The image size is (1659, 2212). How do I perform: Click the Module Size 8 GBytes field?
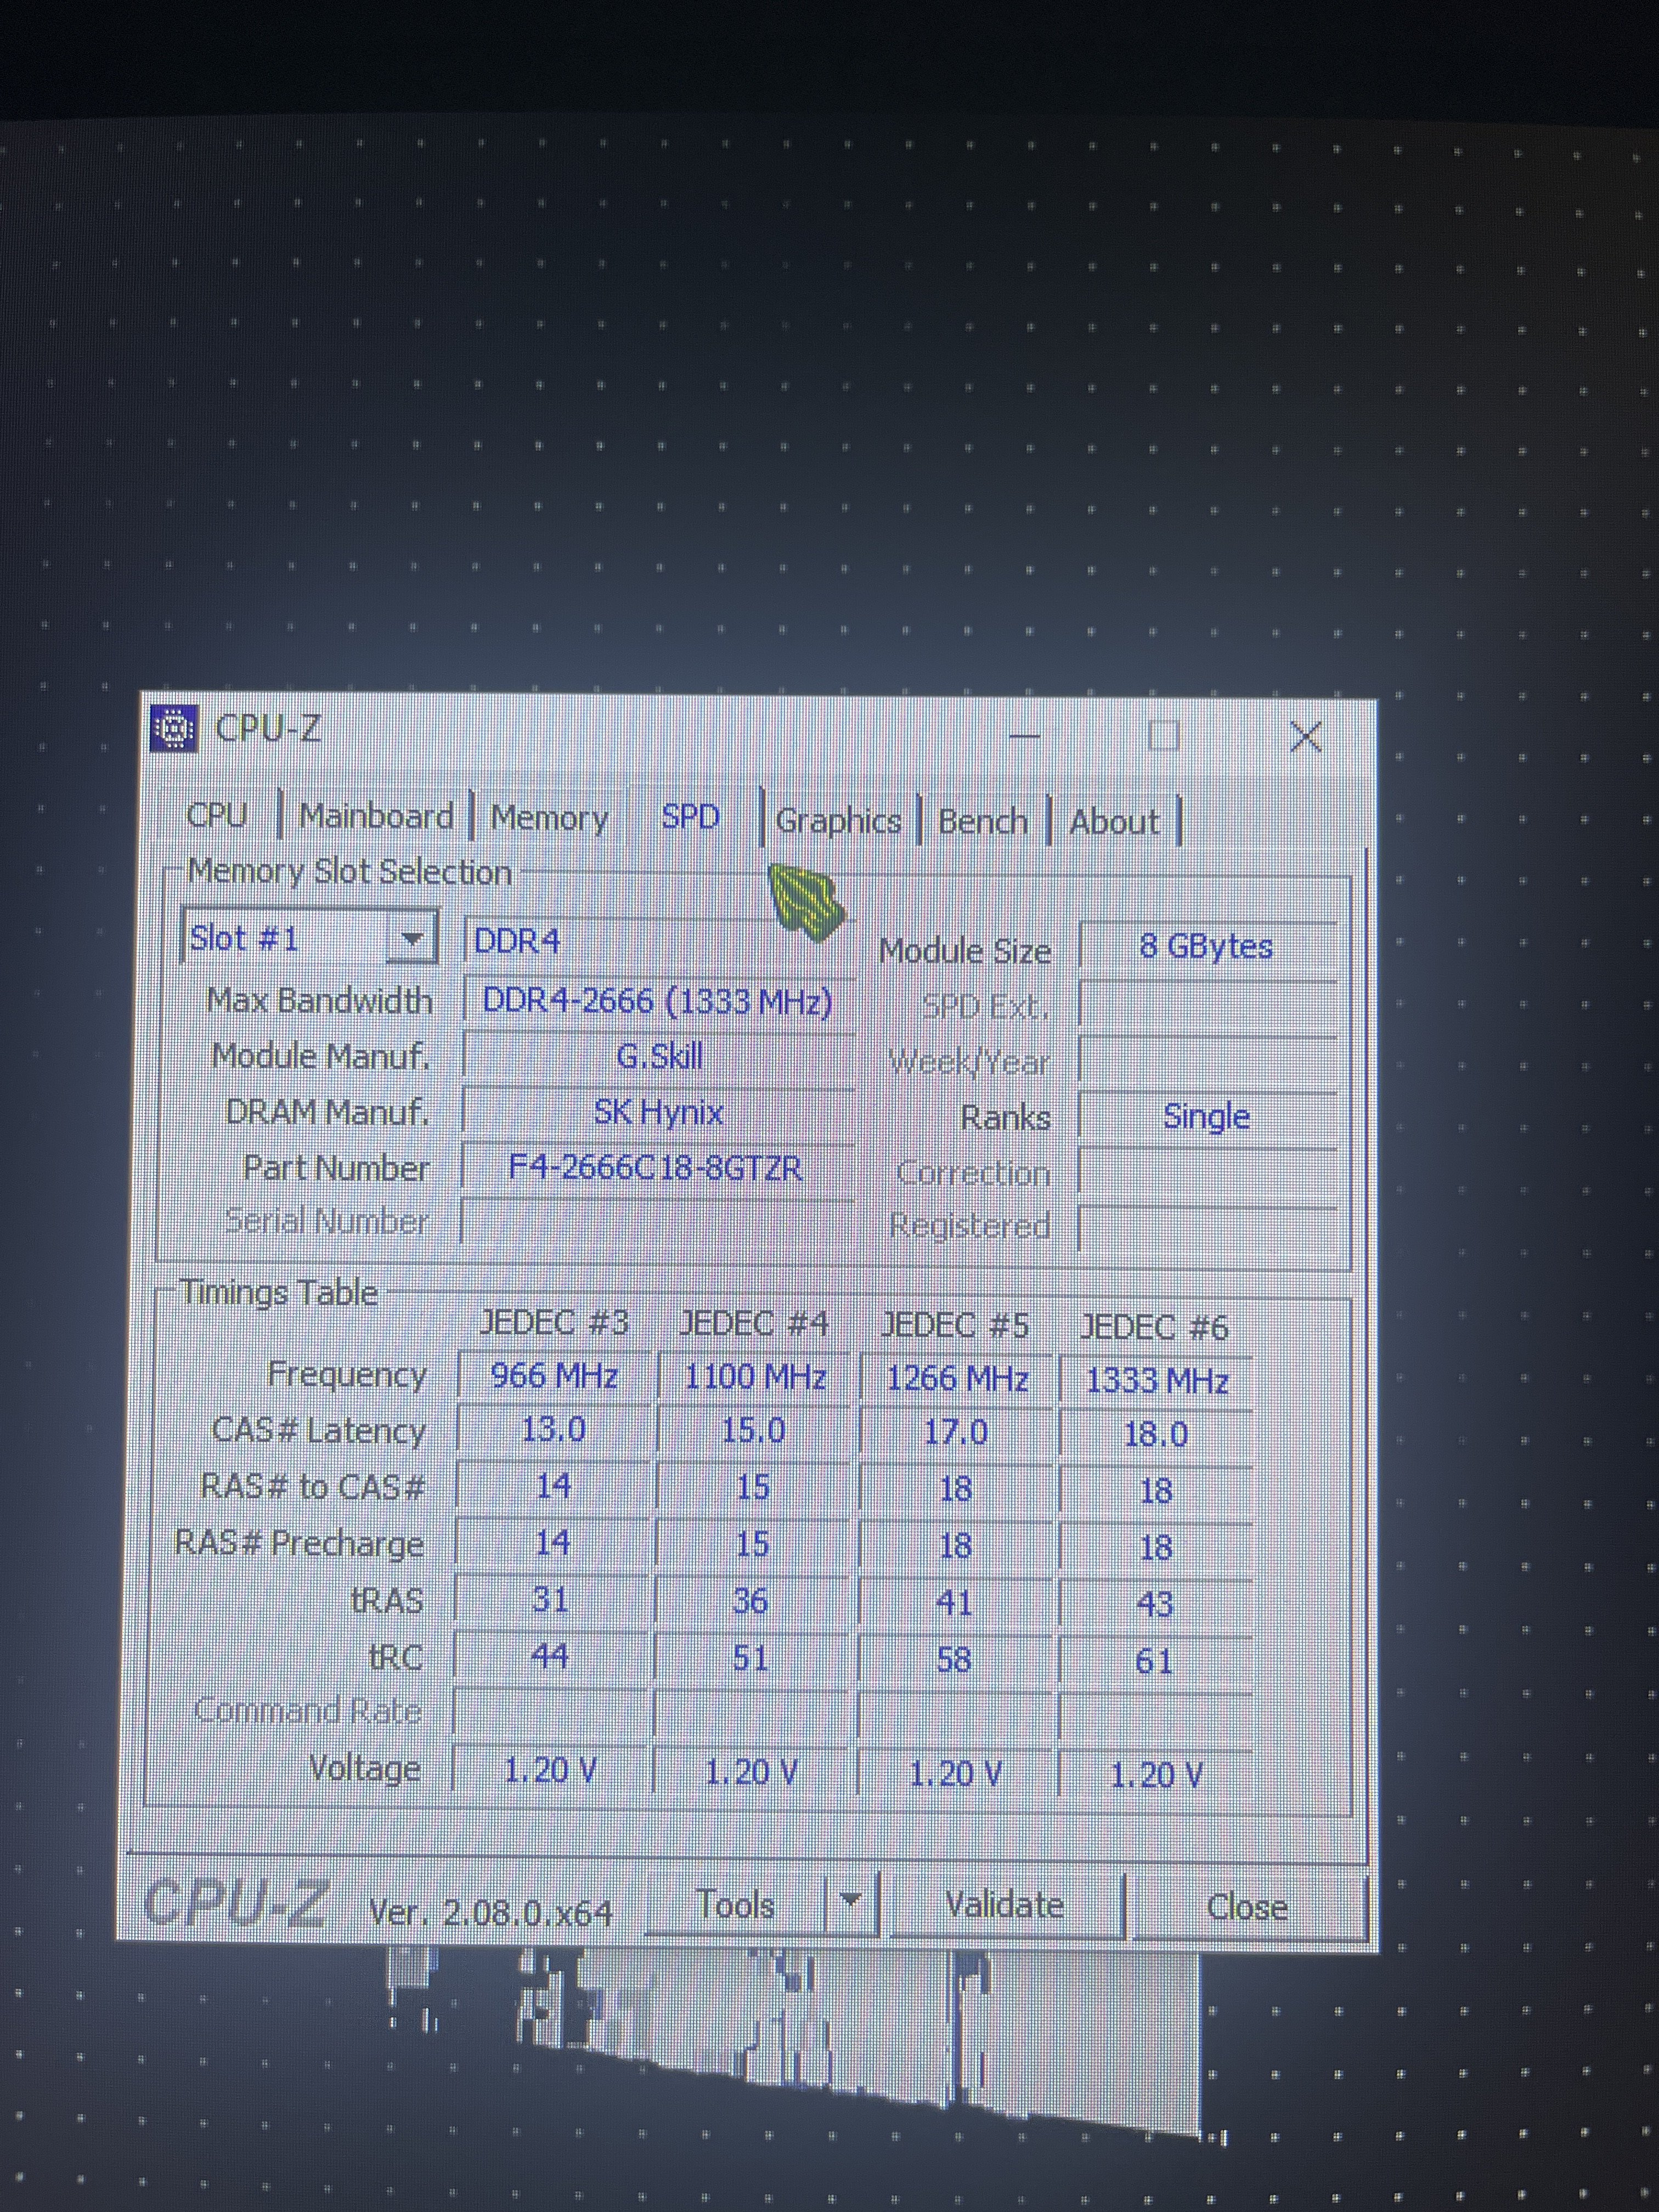1206,946
